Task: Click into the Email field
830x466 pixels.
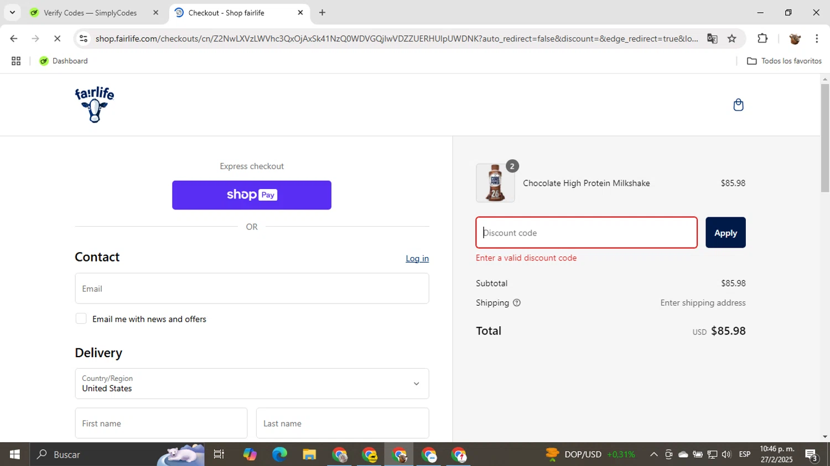Action: [x=252, y=289]
